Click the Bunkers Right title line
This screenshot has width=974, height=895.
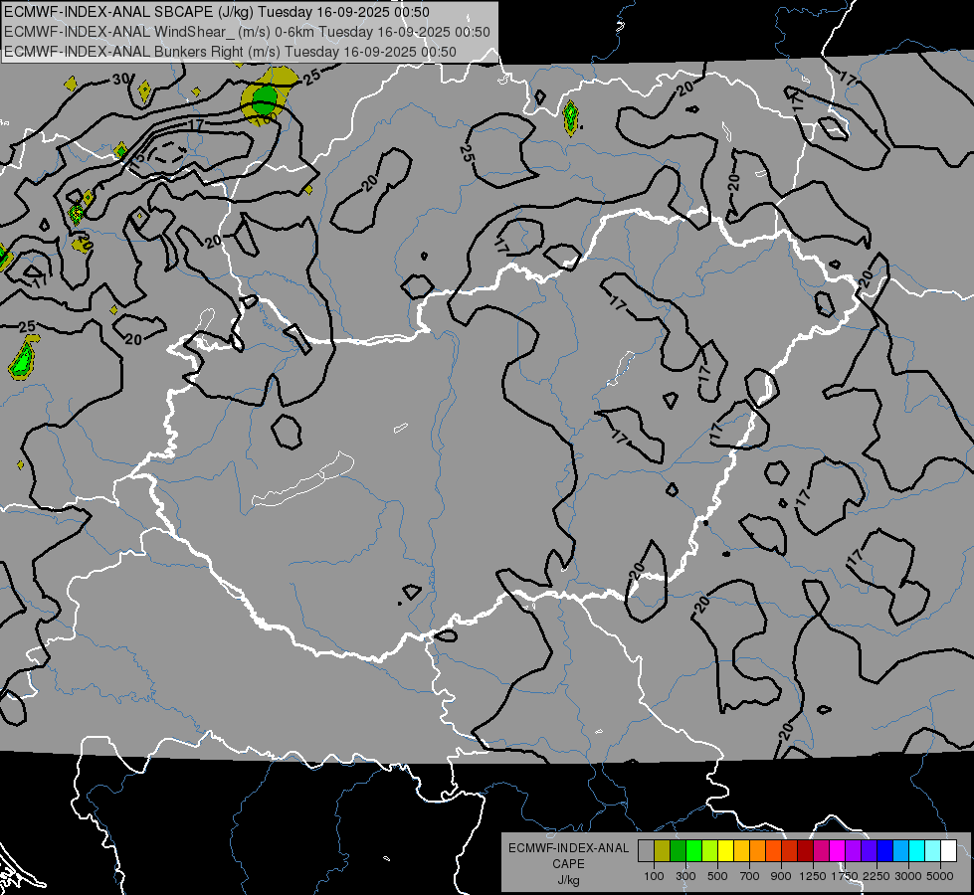[230, 52]
